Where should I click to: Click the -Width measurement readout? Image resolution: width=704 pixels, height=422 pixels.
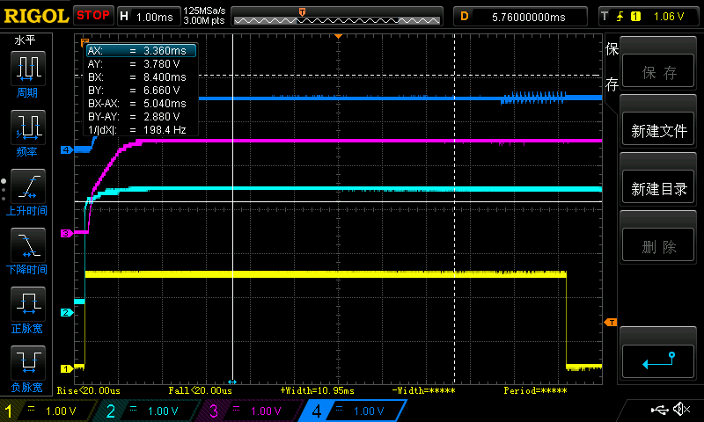423,390
